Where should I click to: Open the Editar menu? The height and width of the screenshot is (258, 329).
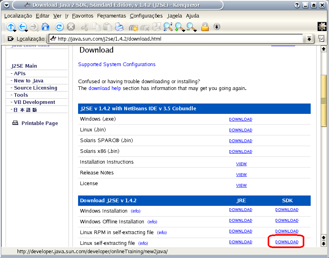(43, 16)
